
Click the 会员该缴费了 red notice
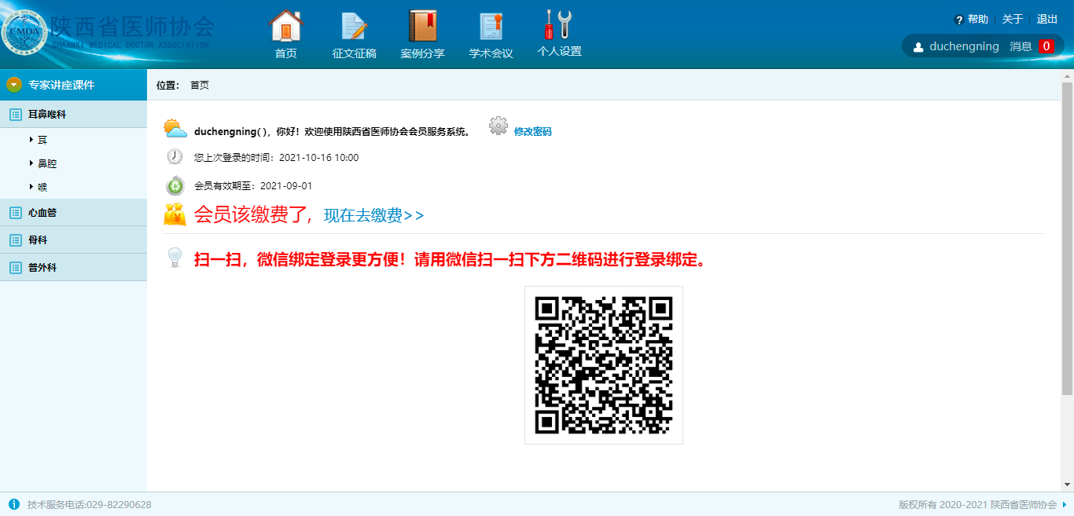pyautogui.click(x=256, y=214)
